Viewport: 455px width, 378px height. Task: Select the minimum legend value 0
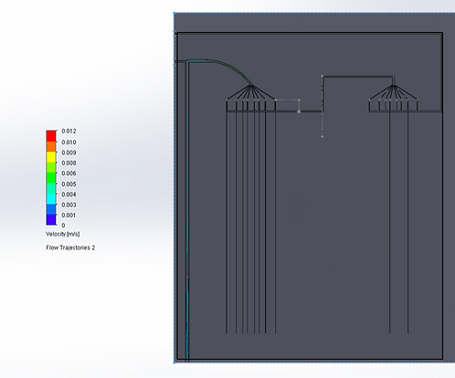[x=63, y=226]
